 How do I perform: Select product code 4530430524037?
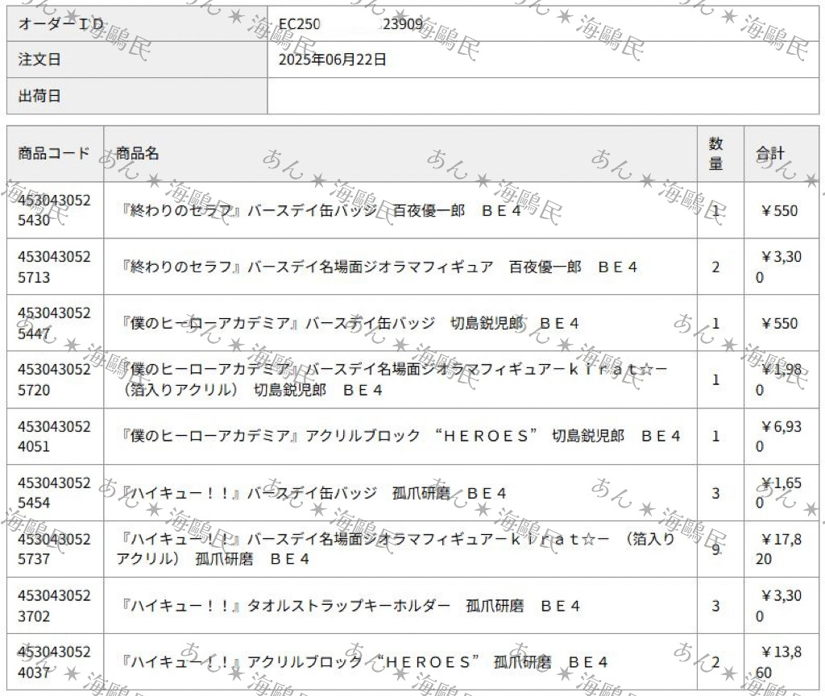54,662
